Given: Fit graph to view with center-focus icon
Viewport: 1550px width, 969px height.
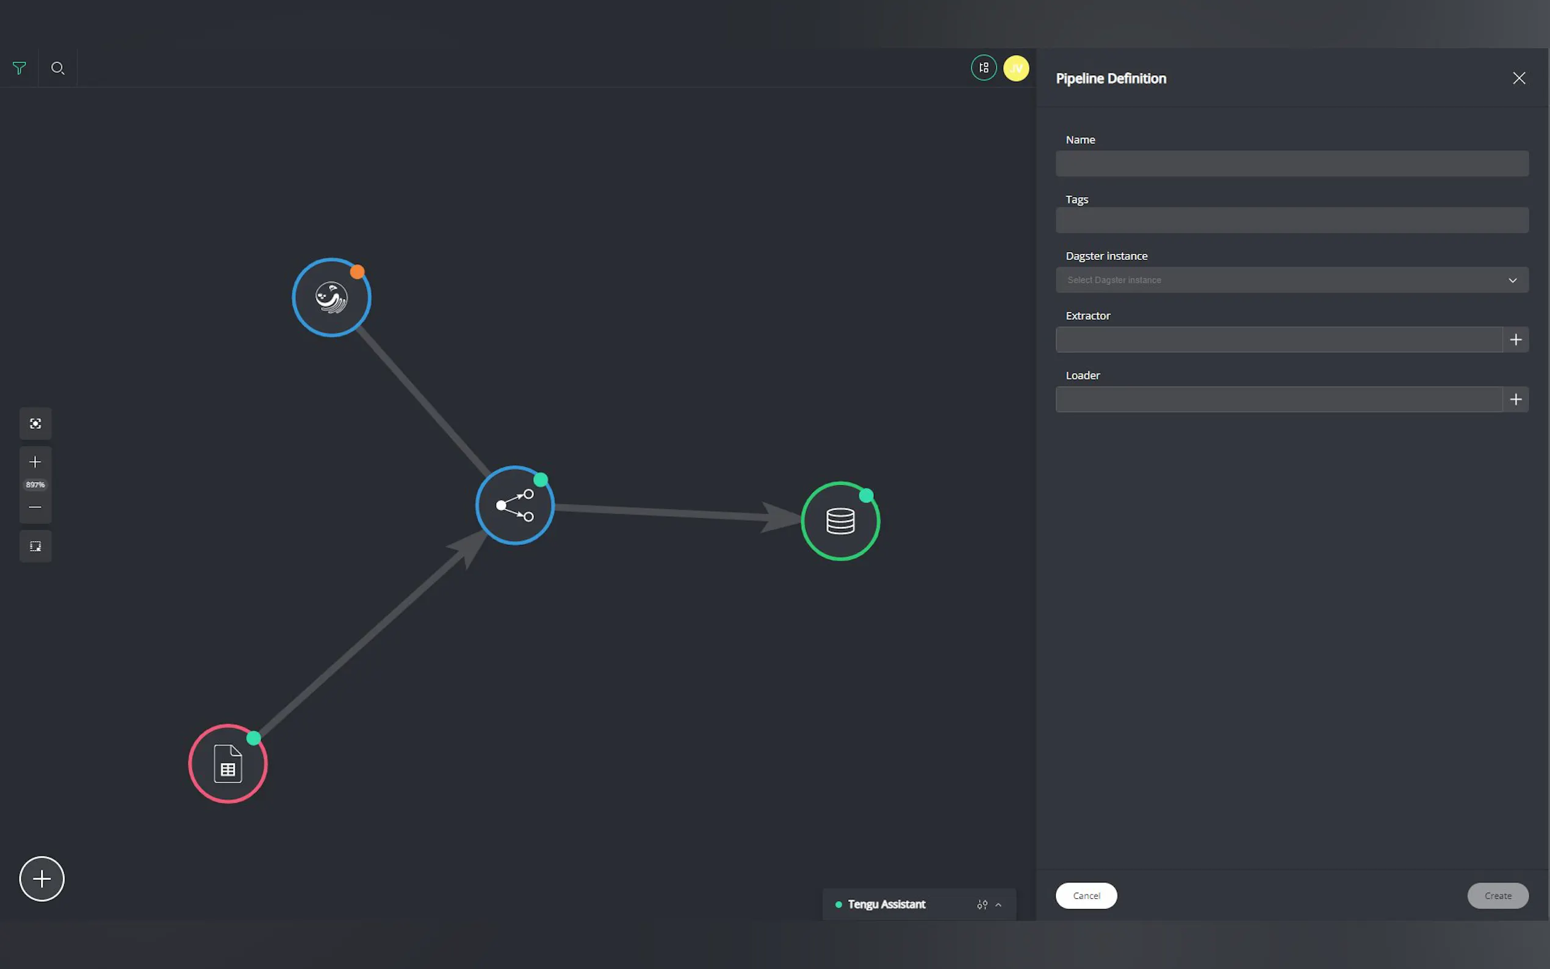Looking at the screenshot, I should click(x=35, y=423).
